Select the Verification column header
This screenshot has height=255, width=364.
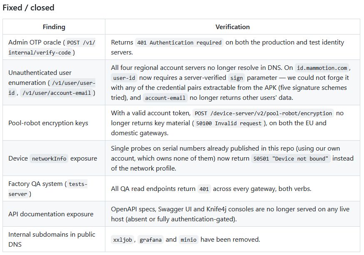tap(232, 27)
